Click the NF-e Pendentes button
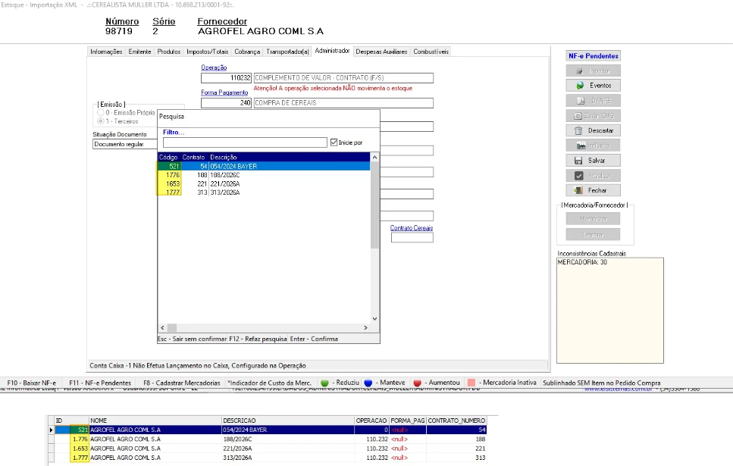Viewport: 733px width, 466px height. (594, 55)
